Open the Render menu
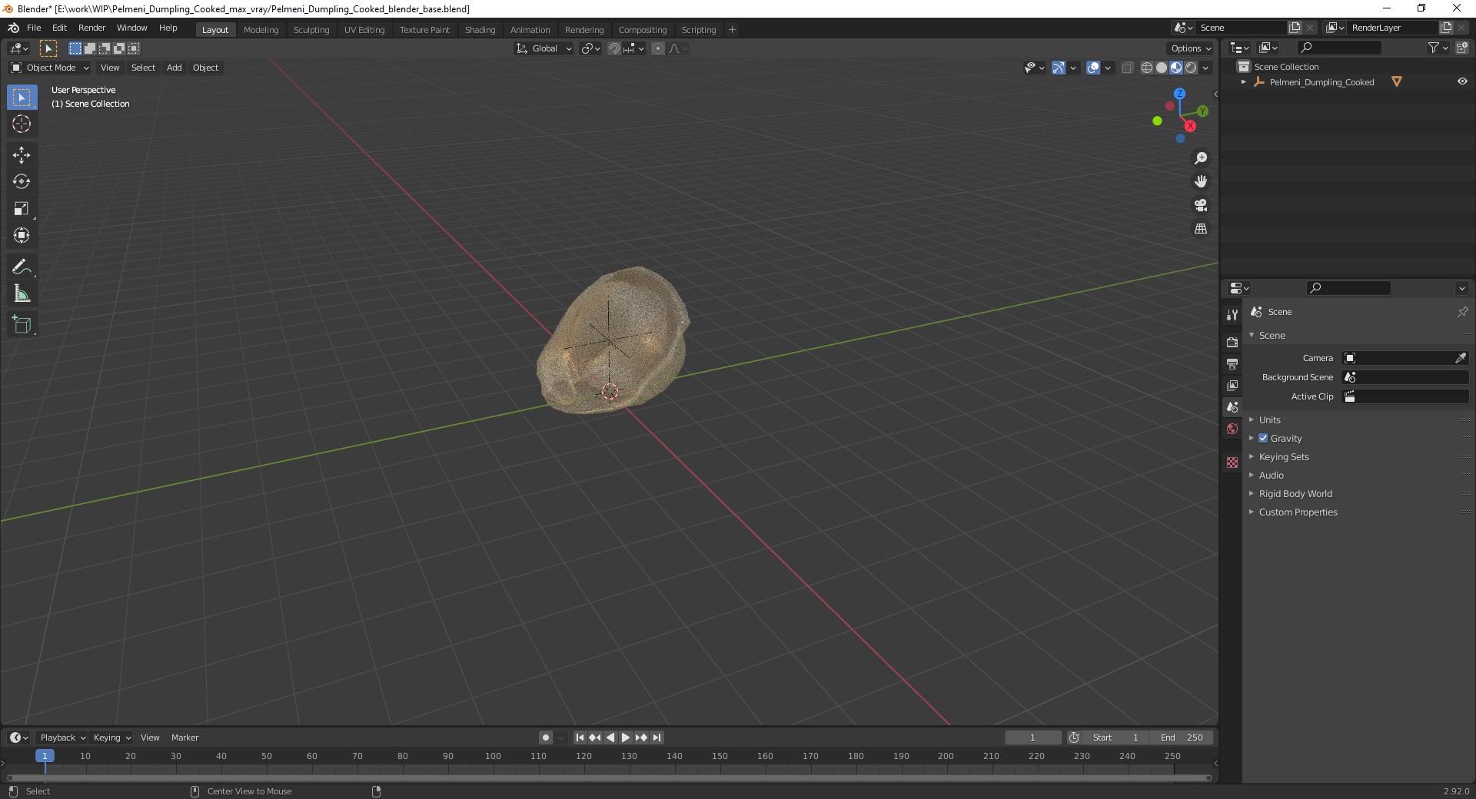This screenshot has width=1476, height=799. 91,28
